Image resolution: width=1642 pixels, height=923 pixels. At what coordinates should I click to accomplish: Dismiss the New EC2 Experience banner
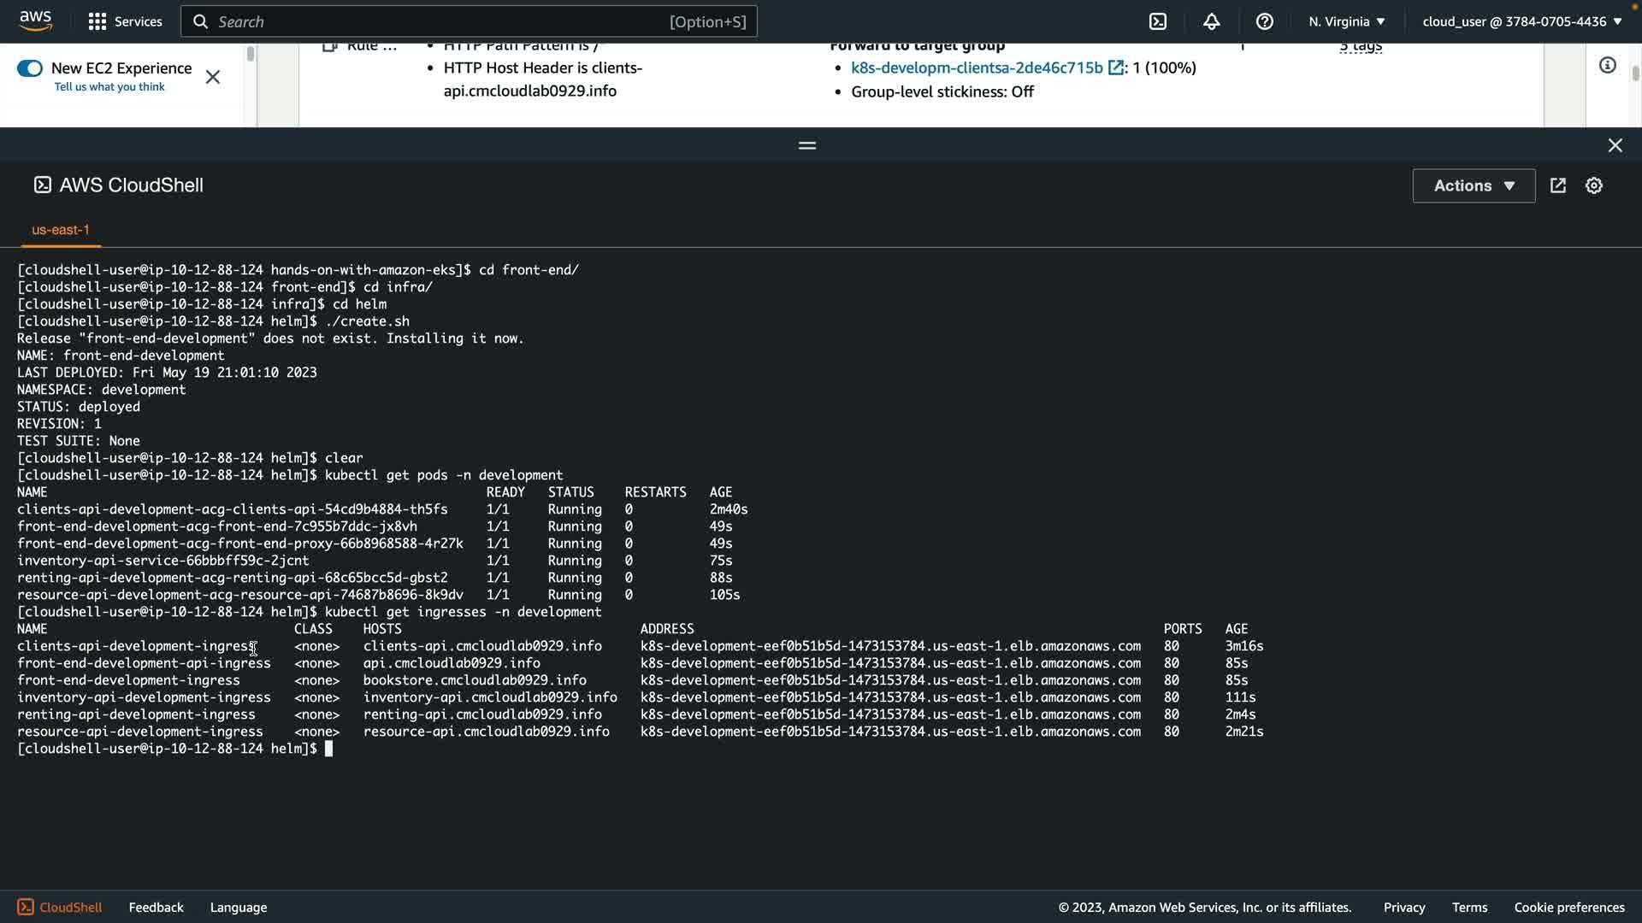point(213,77)
